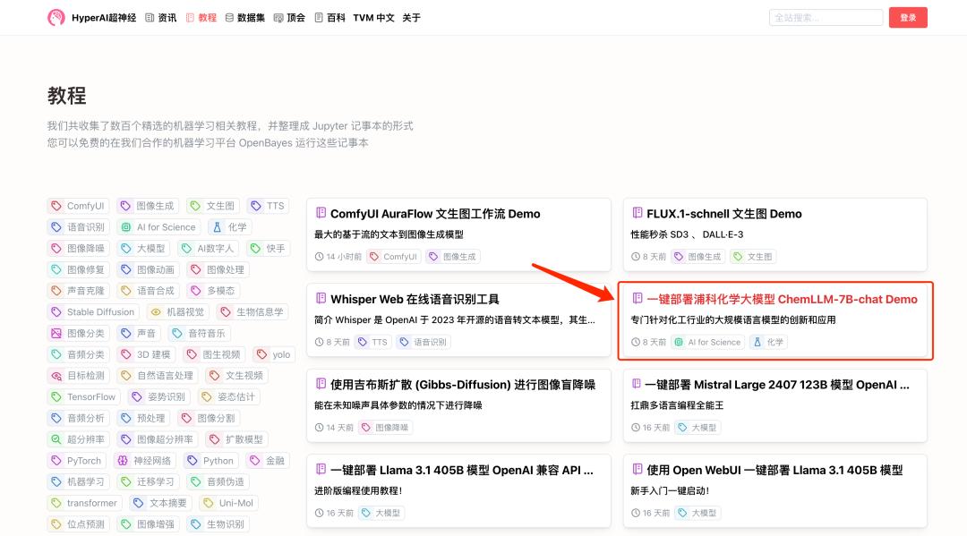
Task: Click notebook icon beside Whisper Web title
Action: [x=321, y=299]
